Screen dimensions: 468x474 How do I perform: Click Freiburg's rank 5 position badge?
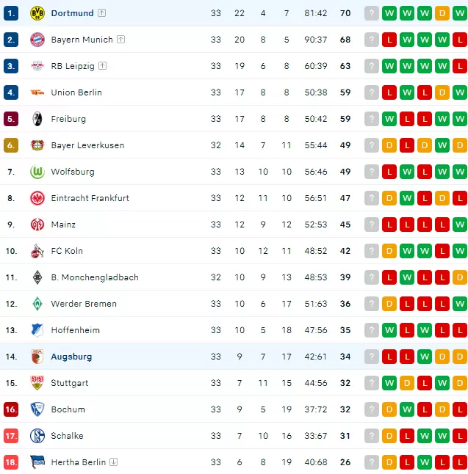pyautogui.click(x=11, y=119)
